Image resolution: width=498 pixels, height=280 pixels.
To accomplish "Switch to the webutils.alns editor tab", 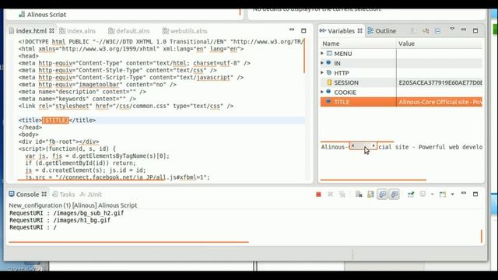I will tap(185, 31).
